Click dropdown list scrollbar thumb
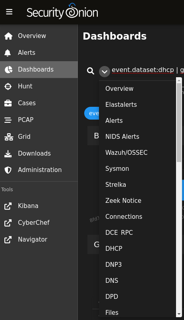Image resolution: width=184 pixels, height=320 pixels. click(x=179, y=122)
